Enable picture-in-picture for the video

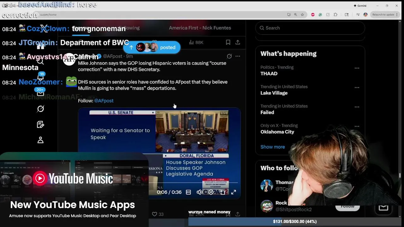pyautogui.click(x=223, y=192)
